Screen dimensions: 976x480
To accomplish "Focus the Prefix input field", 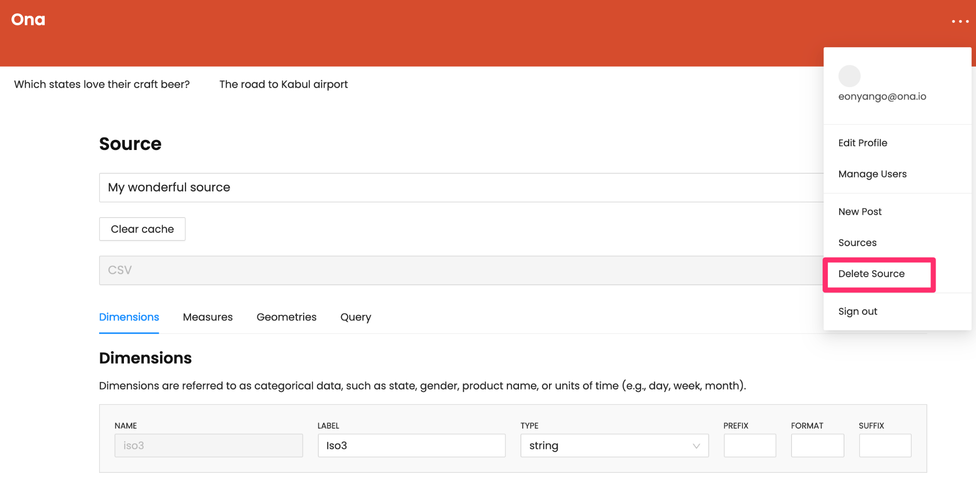I will tap(750, 446).
